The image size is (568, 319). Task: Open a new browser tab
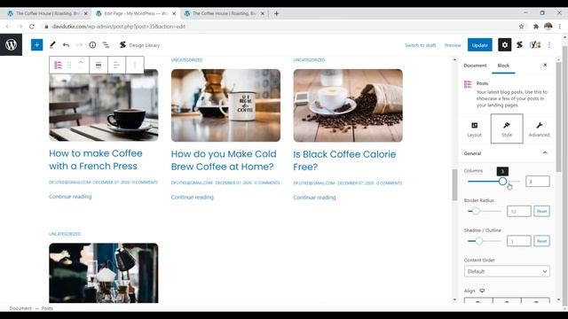point(276,13)
